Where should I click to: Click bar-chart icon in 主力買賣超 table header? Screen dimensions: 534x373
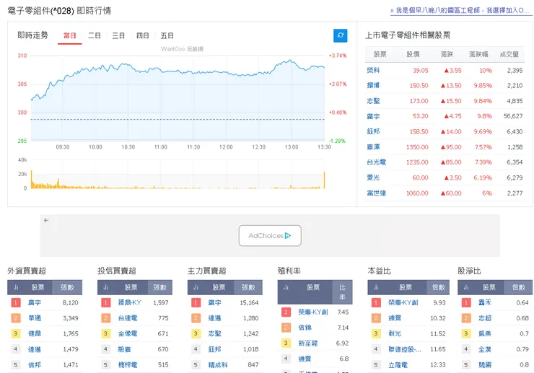click(x=196, y=287)
